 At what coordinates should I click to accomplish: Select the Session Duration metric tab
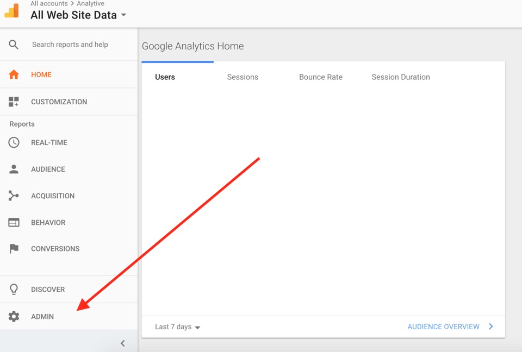[401, 77]
